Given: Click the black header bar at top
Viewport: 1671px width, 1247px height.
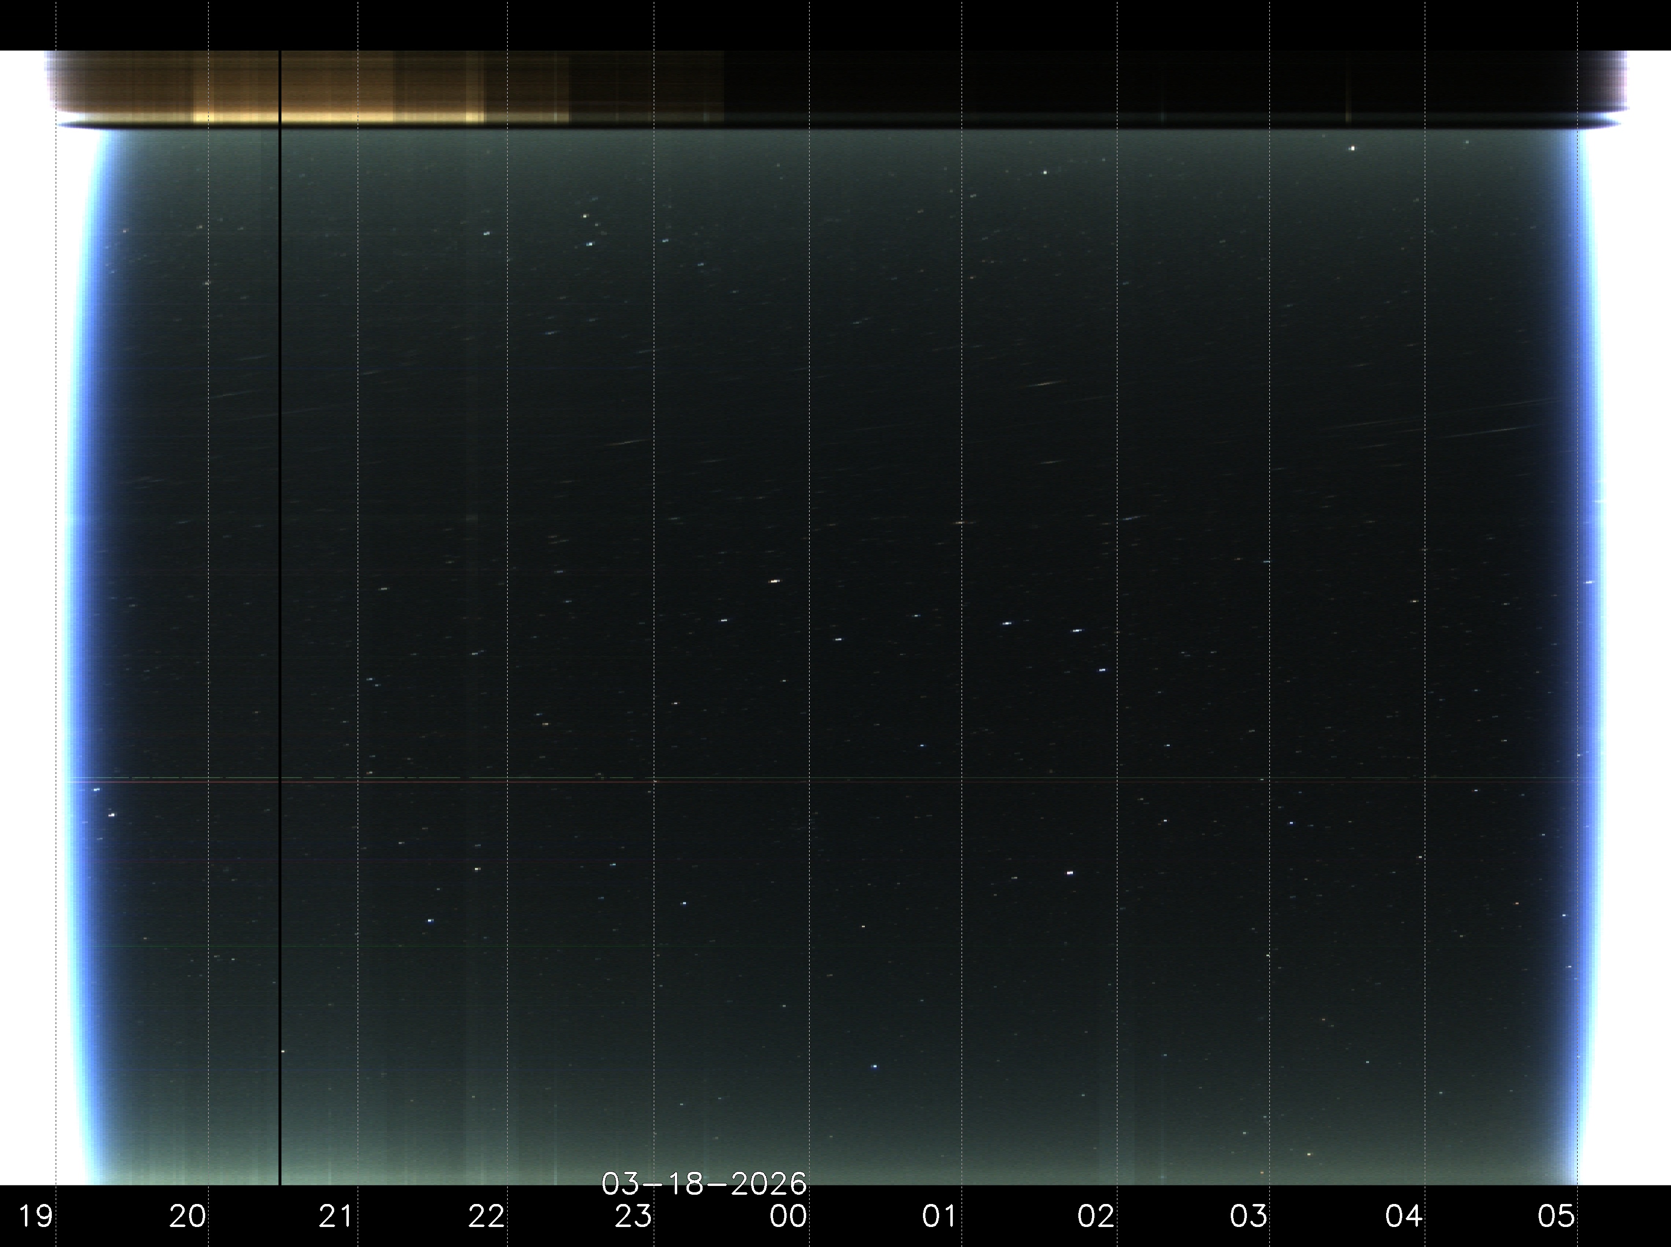Looking at the screenshot, I should [x=835, y=24].
